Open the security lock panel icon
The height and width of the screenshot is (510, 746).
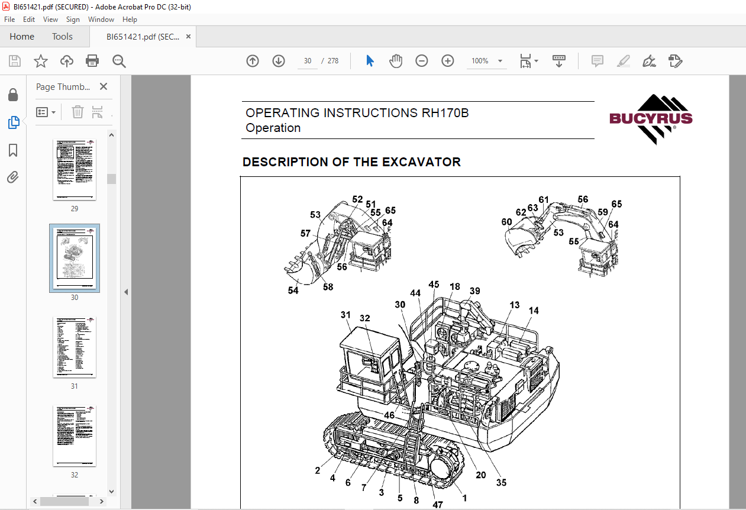(x=13, y=95)
